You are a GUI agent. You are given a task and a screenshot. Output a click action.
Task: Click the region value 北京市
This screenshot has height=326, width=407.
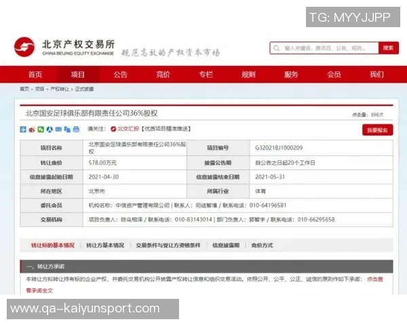(x=96, y=192)
